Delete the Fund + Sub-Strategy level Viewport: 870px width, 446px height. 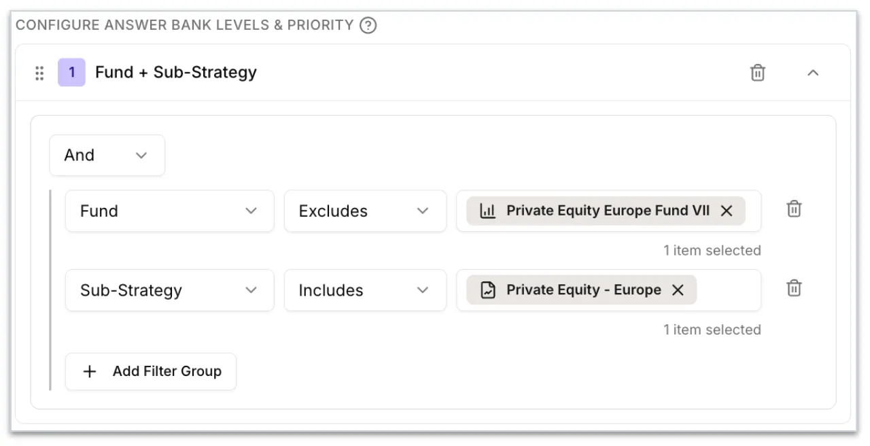coord(758,73)
